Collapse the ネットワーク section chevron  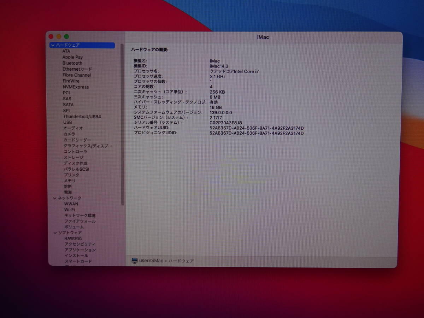coord(54,198)
